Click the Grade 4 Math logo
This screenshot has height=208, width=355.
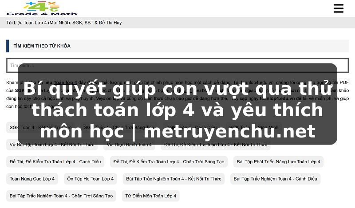[42, 8]
